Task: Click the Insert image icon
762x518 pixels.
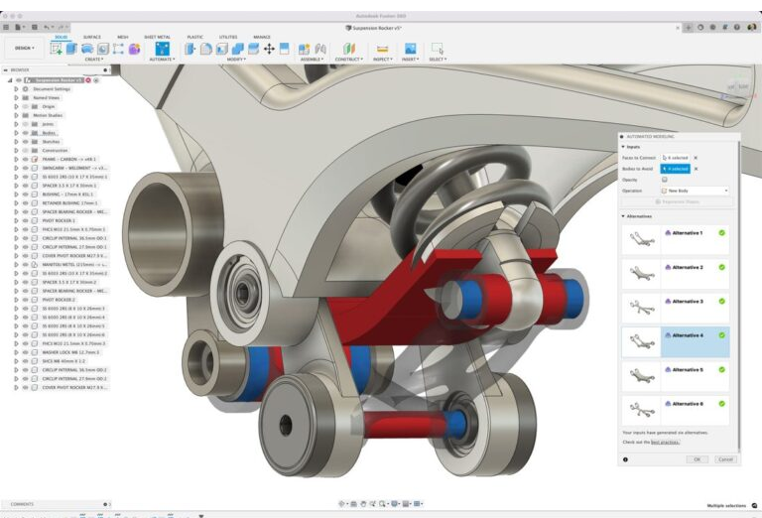Action: pos(410,49)
